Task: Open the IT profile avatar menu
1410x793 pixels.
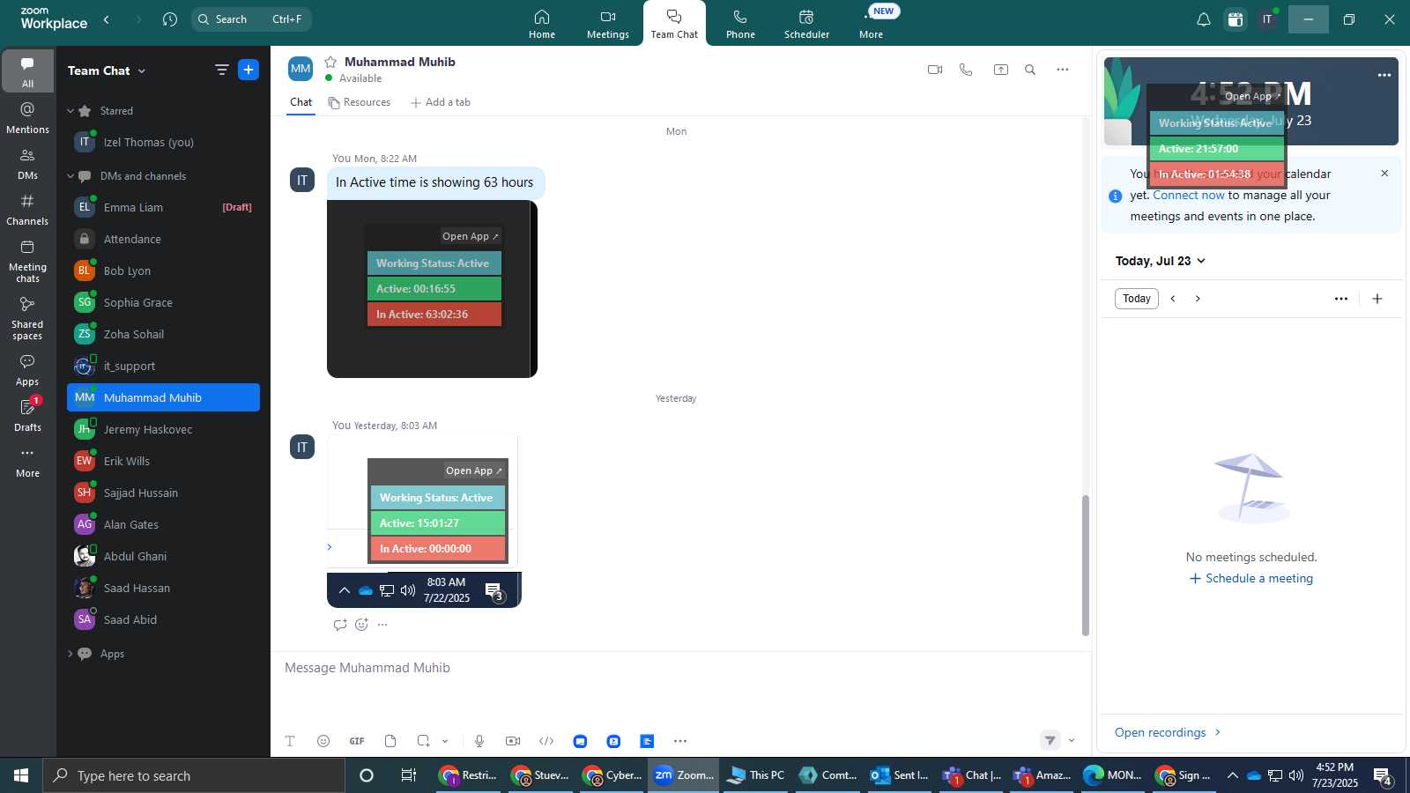Action: click(x=1267, y=19)
